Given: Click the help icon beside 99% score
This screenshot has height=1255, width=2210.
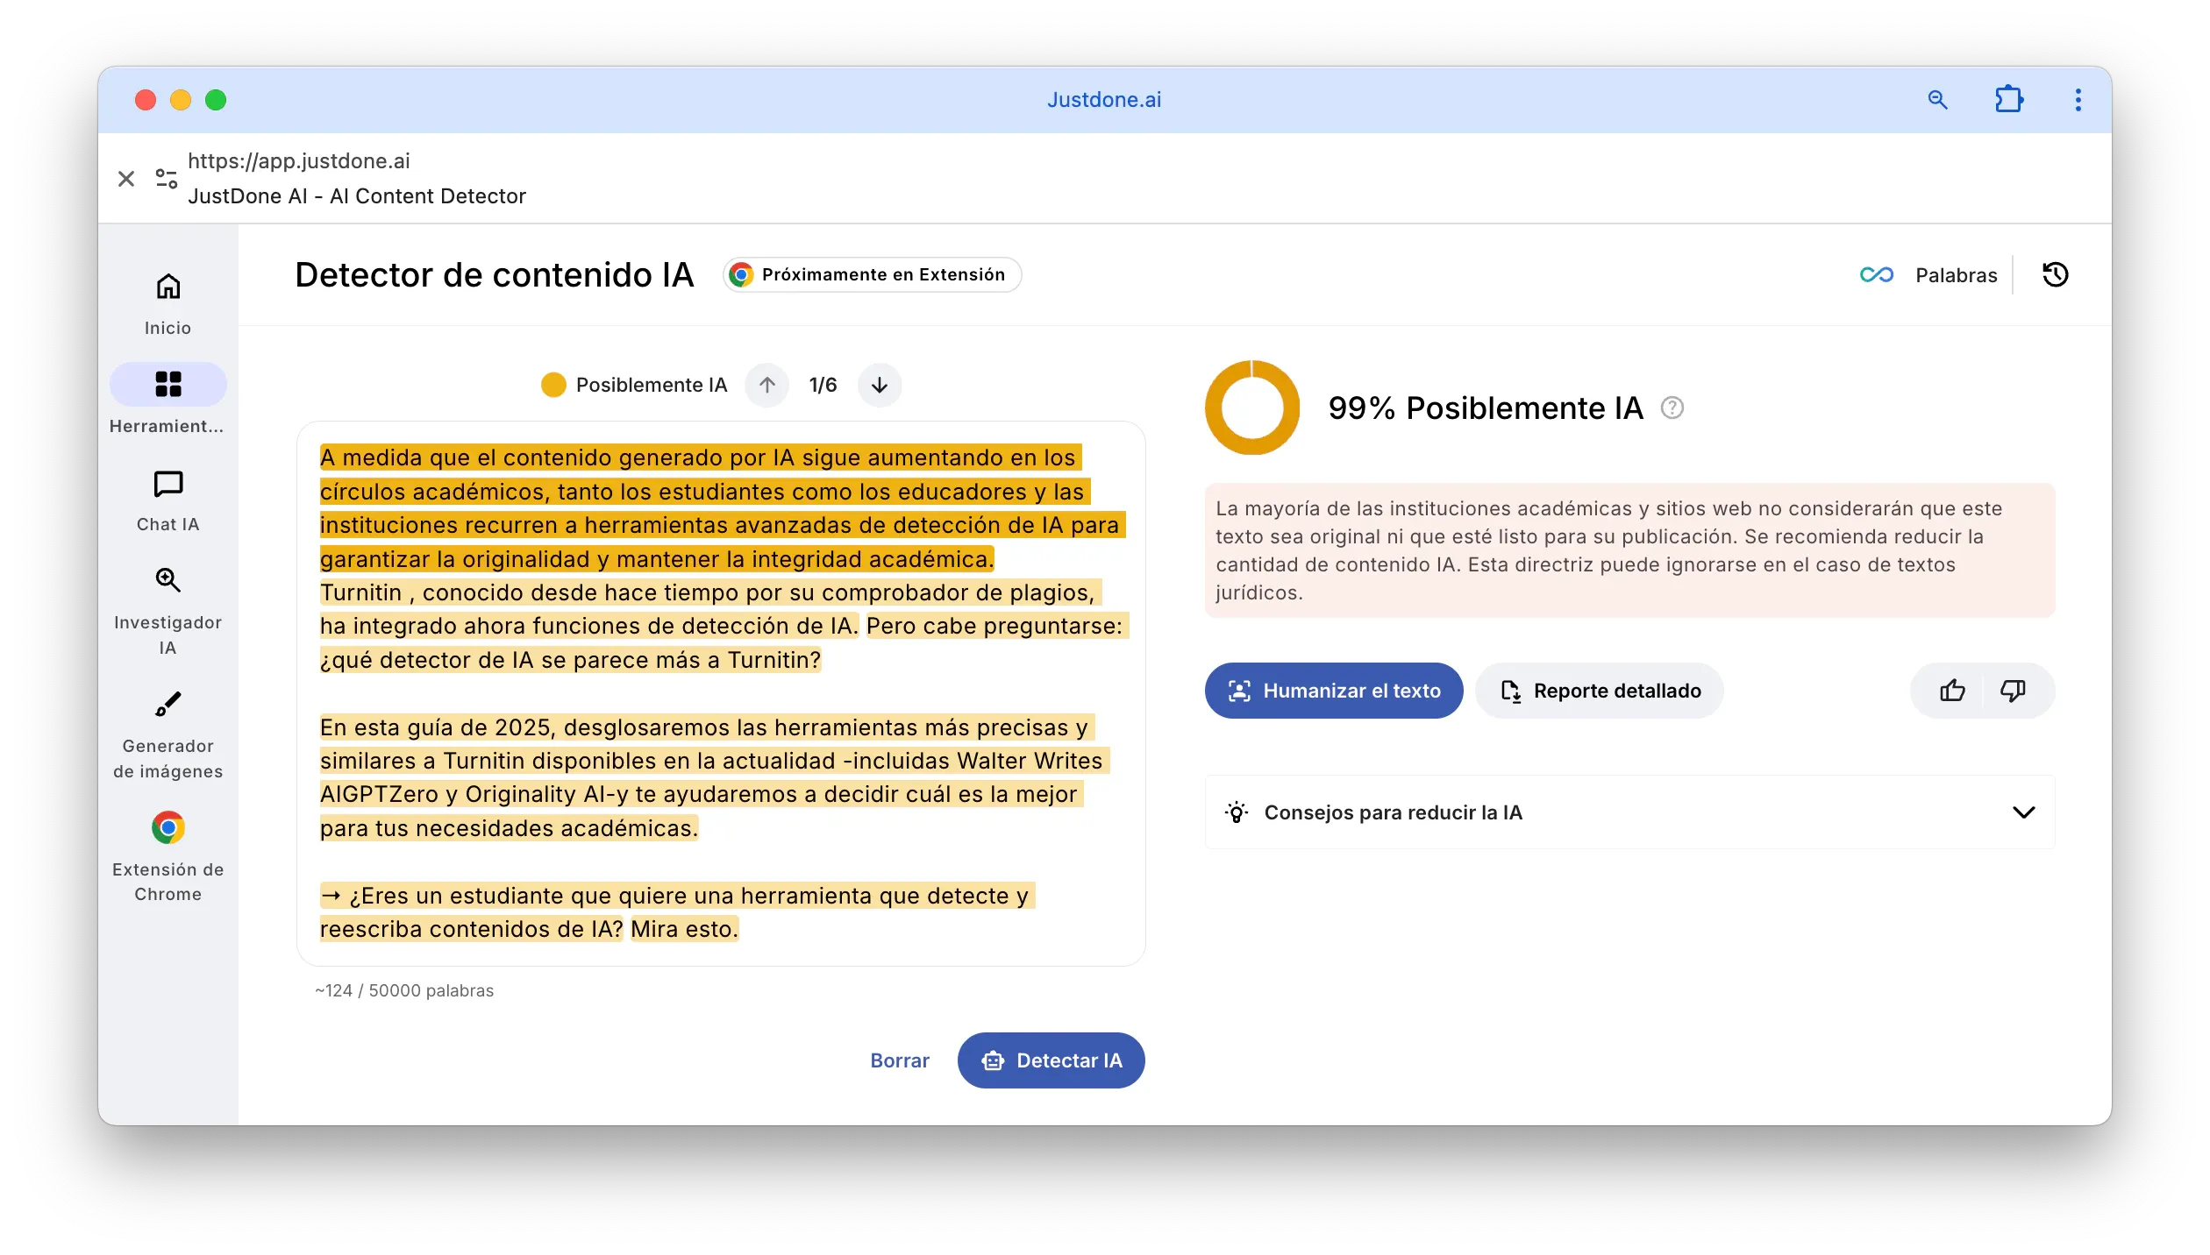Looking at the screenshot, I should 1672,408.
